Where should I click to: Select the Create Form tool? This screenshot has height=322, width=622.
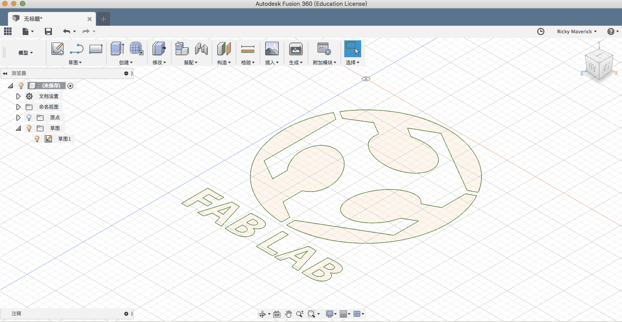click(x=137, y=49)
